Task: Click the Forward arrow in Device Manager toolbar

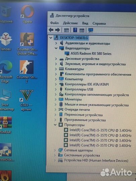Action: click(57, 30)
